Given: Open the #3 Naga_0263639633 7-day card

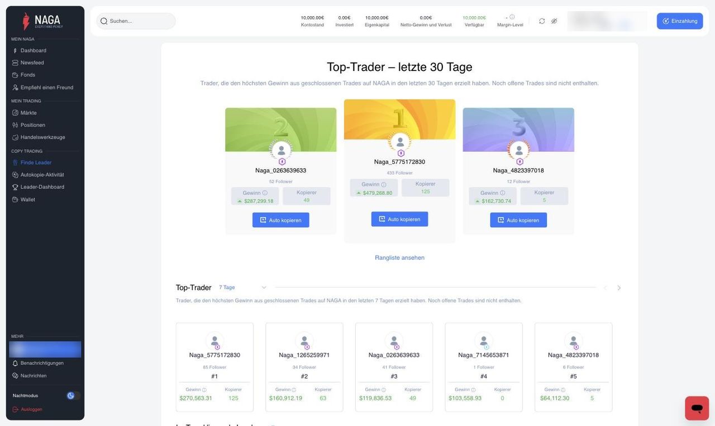Looking at the screenshot, I should coord(394,367).
